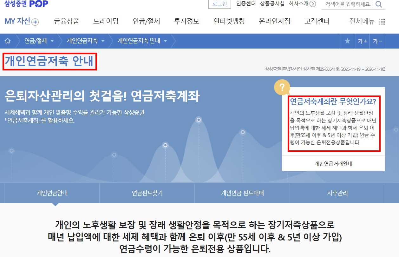
Task: Go to MY 자산 page
Action: pyautogui.click(x=17, y=21)
